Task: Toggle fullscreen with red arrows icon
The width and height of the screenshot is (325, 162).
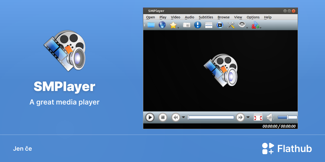Action: [x=258, y=117]
